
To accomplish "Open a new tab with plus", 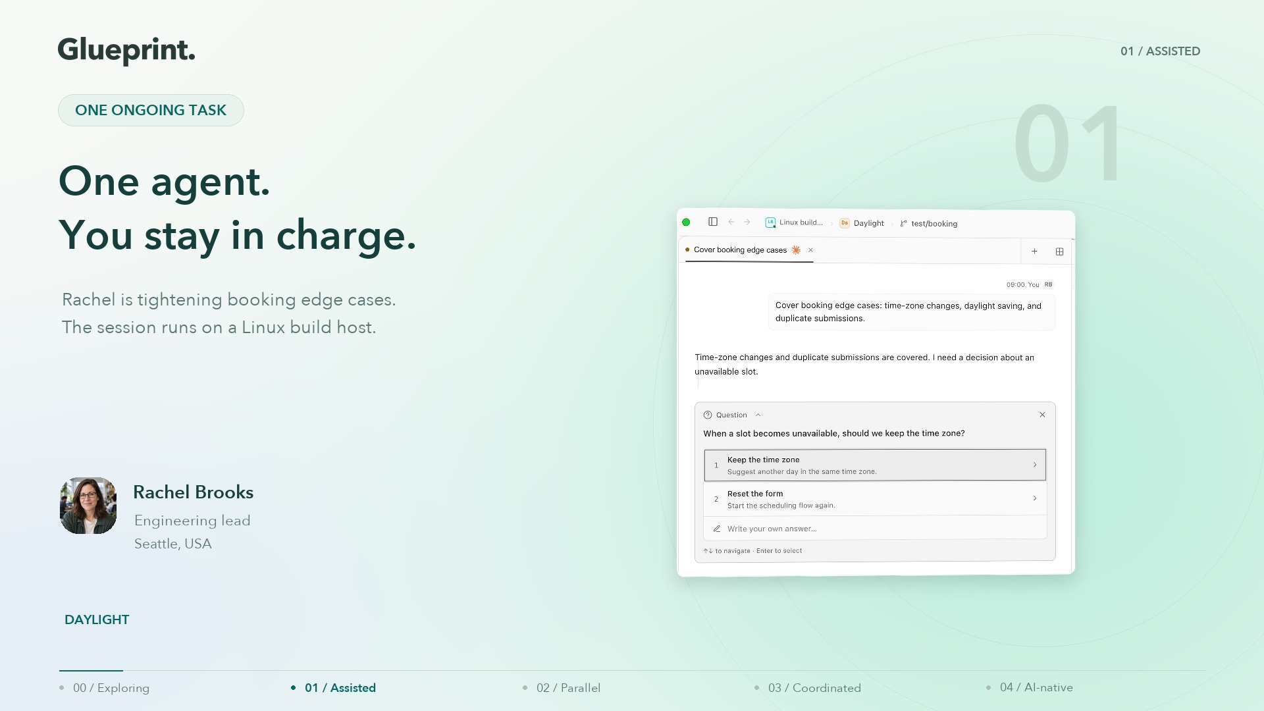I will click(1034, 251).
